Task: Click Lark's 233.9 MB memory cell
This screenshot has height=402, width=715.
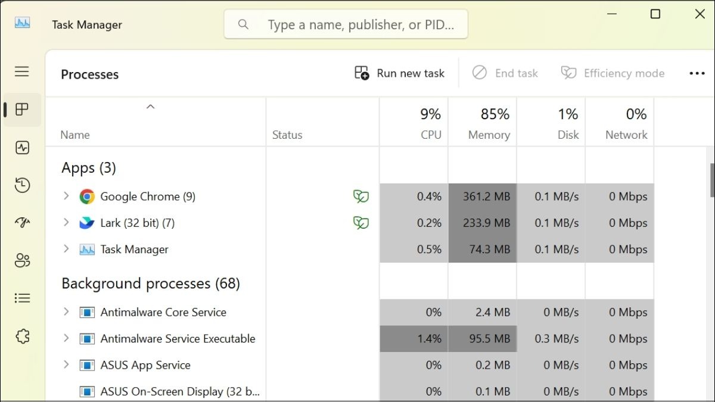Action: point(483,223)
